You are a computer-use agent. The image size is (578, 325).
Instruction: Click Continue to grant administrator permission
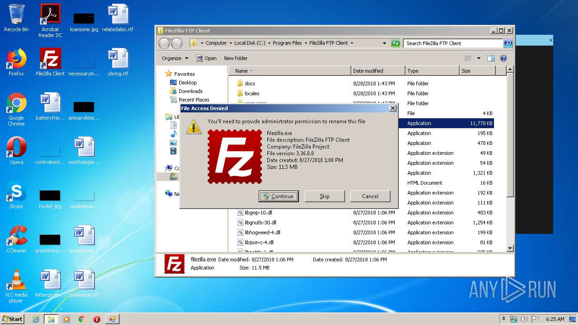point(279,196)
